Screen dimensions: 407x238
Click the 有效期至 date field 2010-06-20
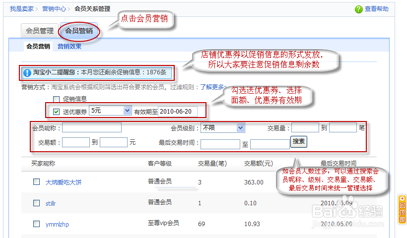(x=178, y=112)
